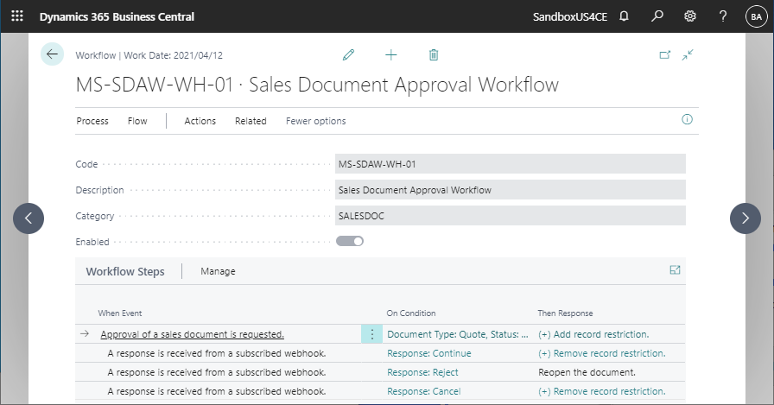Open the notifications bell

click(624, 16)
